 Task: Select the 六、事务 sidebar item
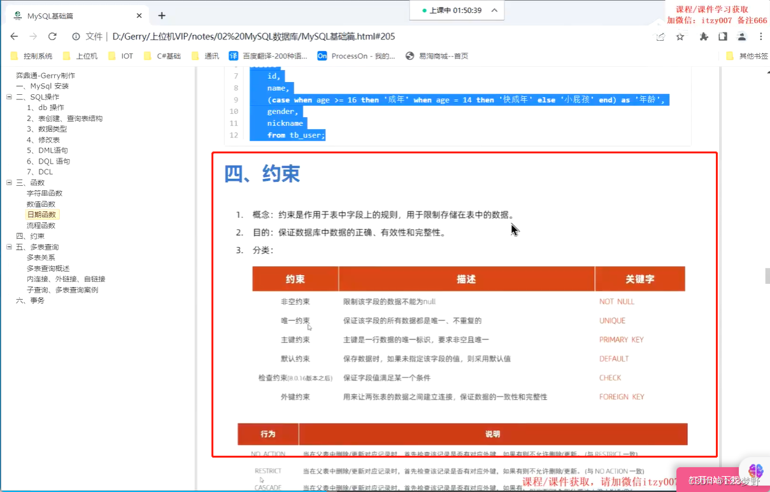click(31, 300)
